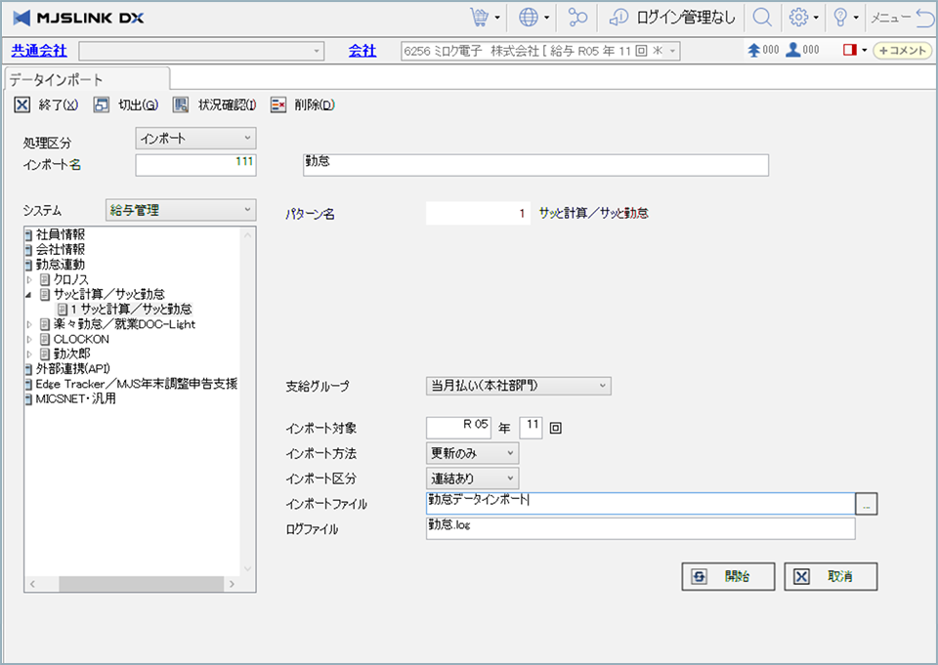
Task: Click the 削除 delete toolbar button
Action: coord(303,105)
